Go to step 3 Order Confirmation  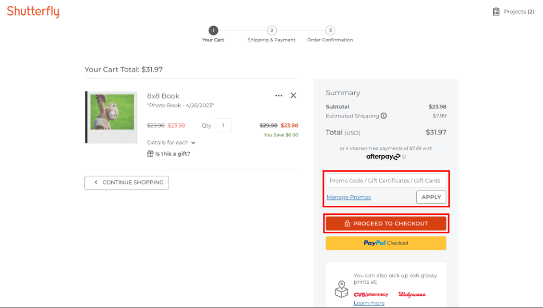coord(330,31)
